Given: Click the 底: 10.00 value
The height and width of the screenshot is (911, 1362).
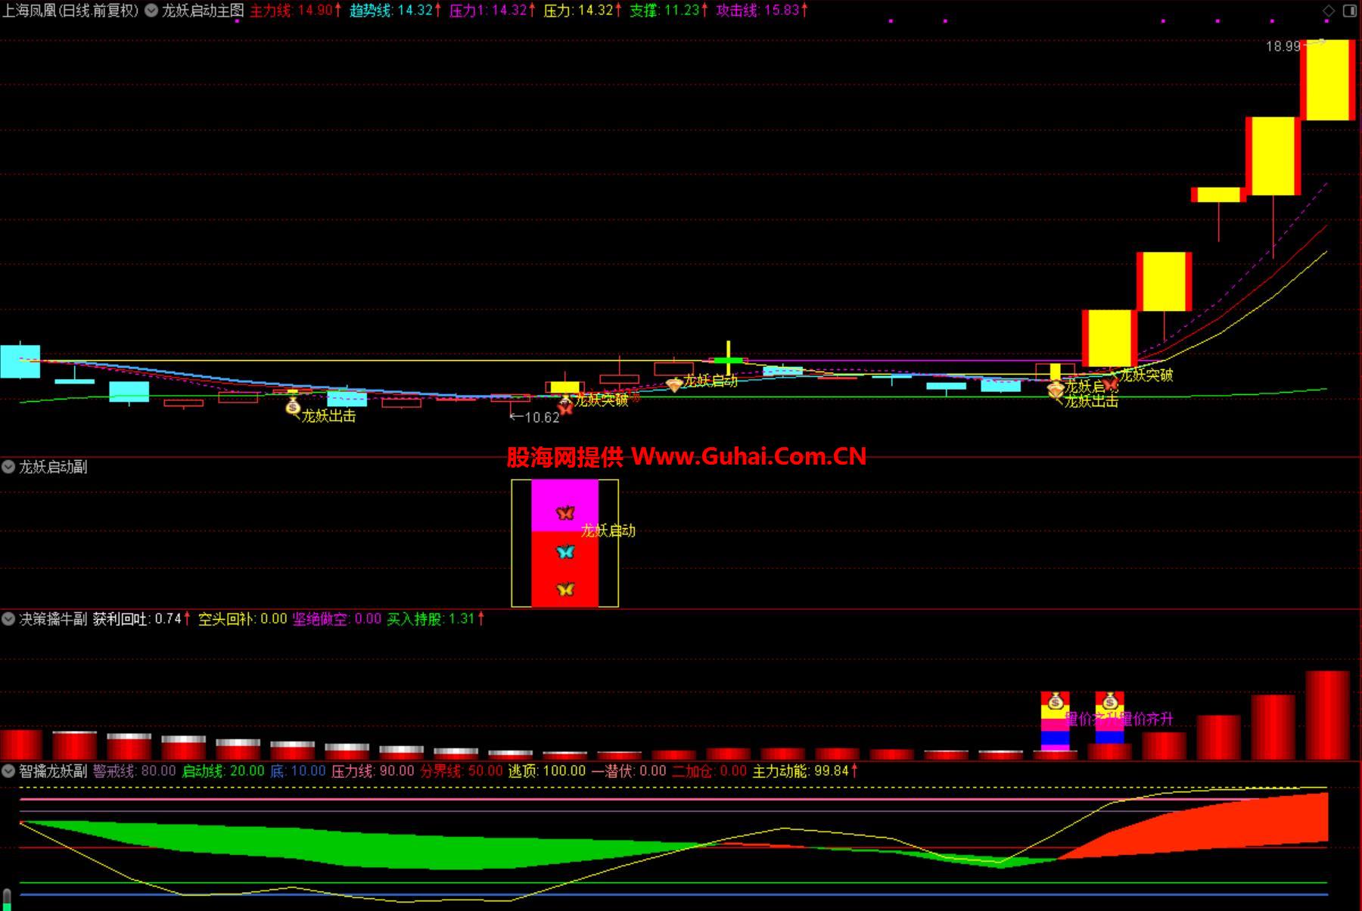Looking at the screenshot, I should coord(298,771).
